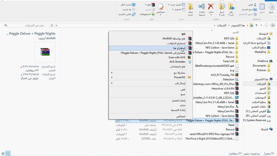Expand the 'Share with' (مشاركة مع) submenu
This screenshot has height=156, width=277.
(x=151, y=73)
